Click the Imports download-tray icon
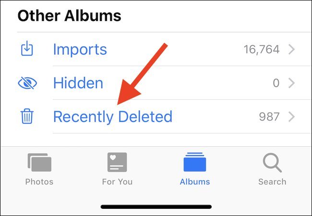This screenshot has width=312, height=216. 27,48
